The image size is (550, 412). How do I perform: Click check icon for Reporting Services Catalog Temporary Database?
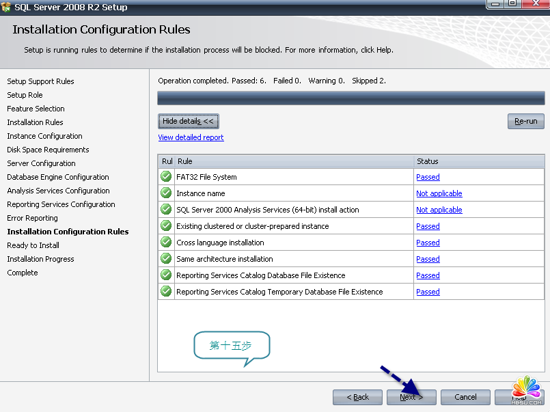[x=165, y=292]
